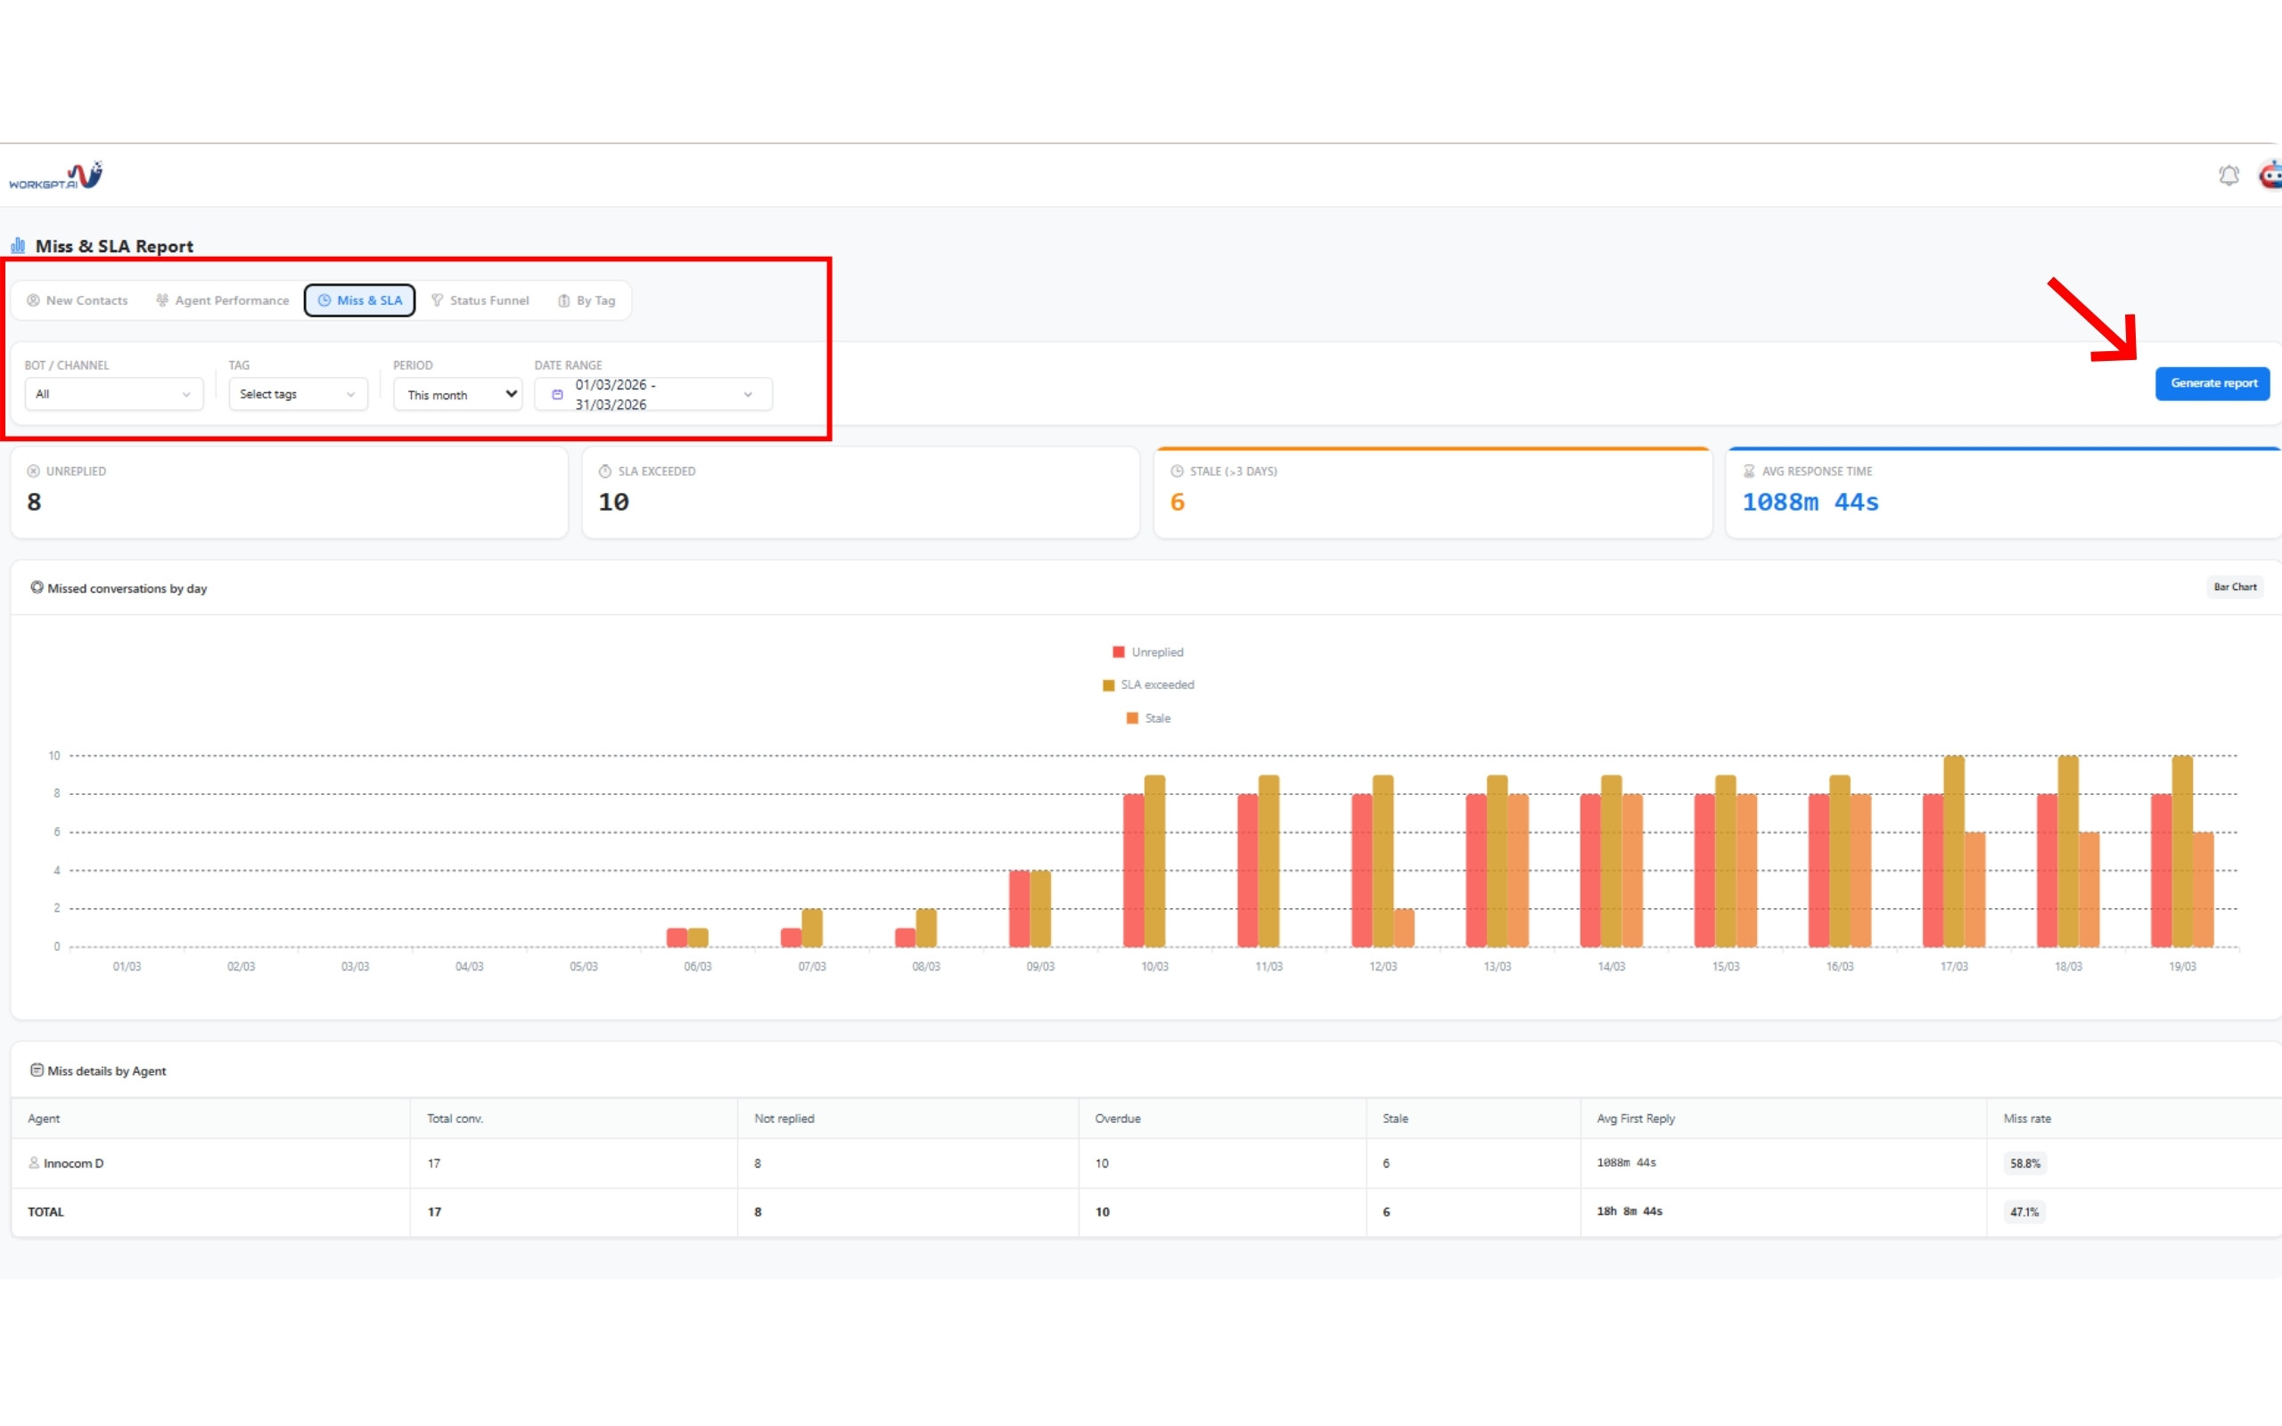The height and width of the screenshot is (1426, 2282).
Task: Switch to the Agent Performance tab
Action: coord(223,300)
